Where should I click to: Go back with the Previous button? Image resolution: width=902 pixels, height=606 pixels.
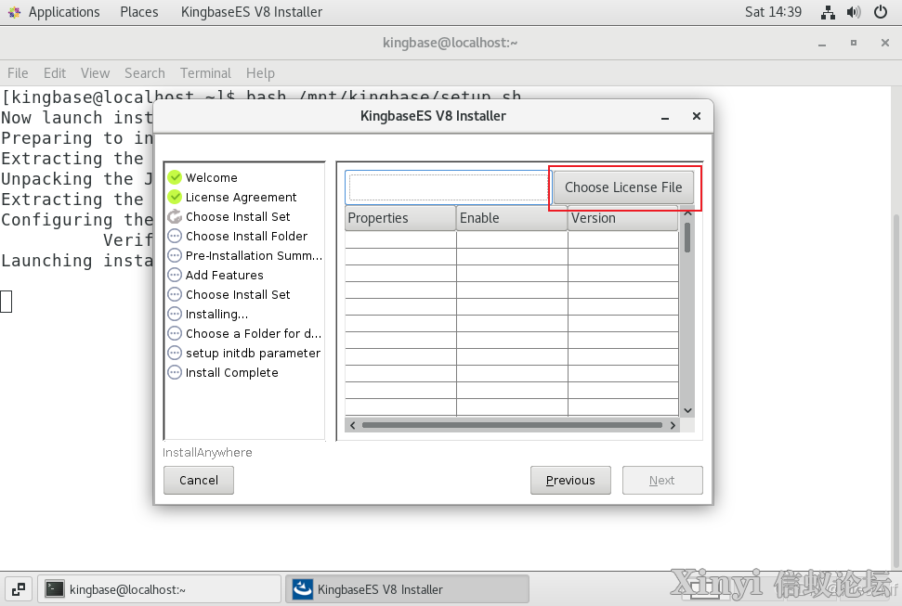tap(570, 480)
